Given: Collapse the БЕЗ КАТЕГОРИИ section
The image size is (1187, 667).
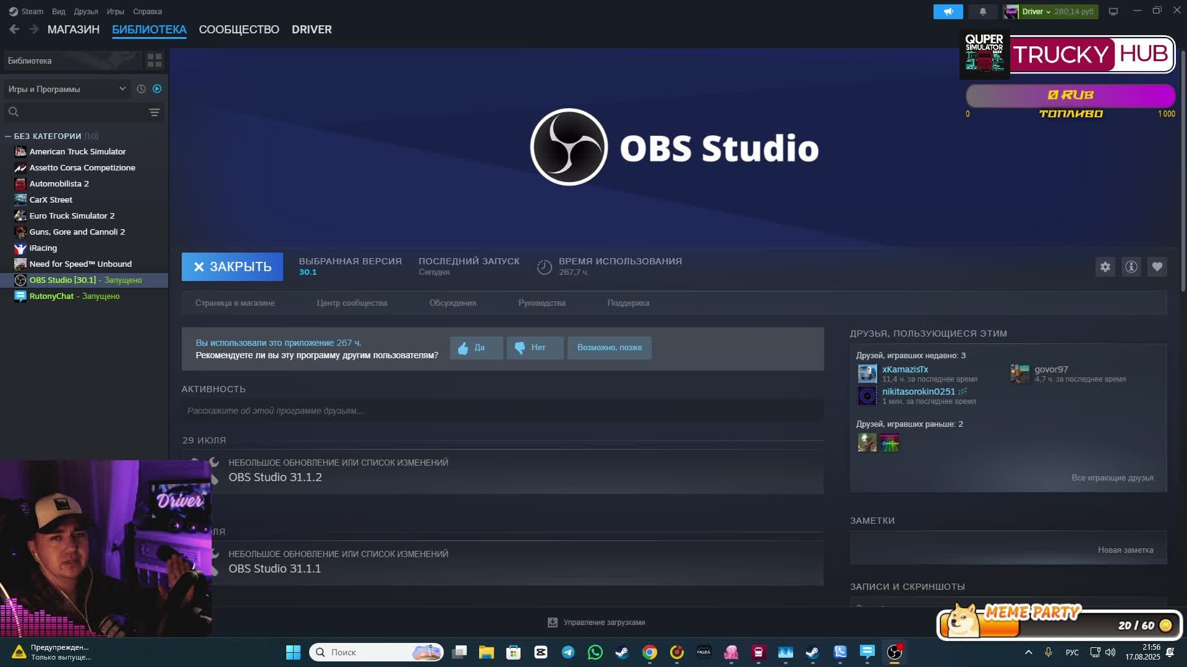Looking at the screenshot, I should click(x=8, y=136).
